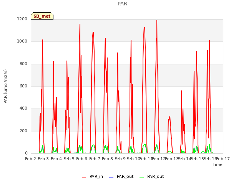Viewport: 246px width, 184px height.
Task: Click the Feb 7 x-axis tick label
Action: (95, 159)
